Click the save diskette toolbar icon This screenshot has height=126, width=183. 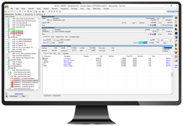tap(12, 11)
